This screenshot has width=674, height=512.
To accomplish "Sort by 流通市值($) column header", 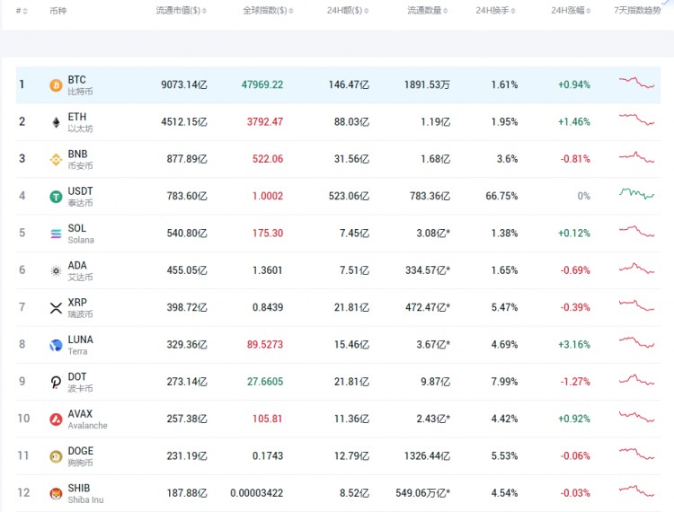I will pyautogui.click(x=182, y=11).
